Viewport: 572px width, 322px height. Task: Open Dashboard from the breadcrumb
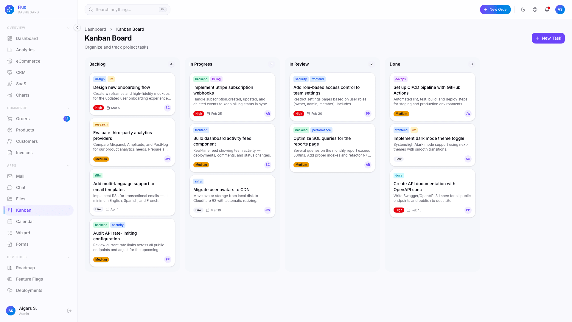click(95, 29)
